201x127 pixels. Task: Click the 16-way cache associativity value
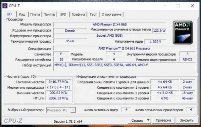coord(187,93)
